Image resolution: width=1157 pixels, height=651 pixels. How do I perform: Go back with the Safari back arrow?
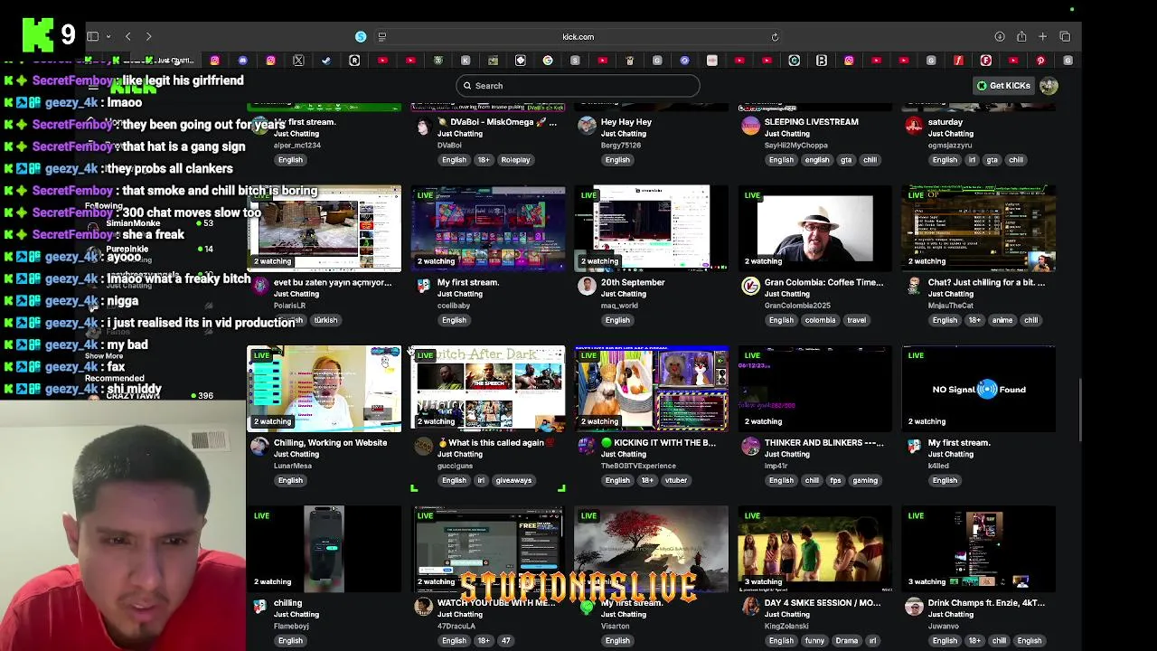(128, 36)
